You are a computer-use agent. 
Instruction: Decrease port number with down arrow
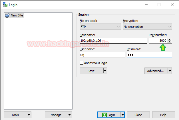pos(170,42)
